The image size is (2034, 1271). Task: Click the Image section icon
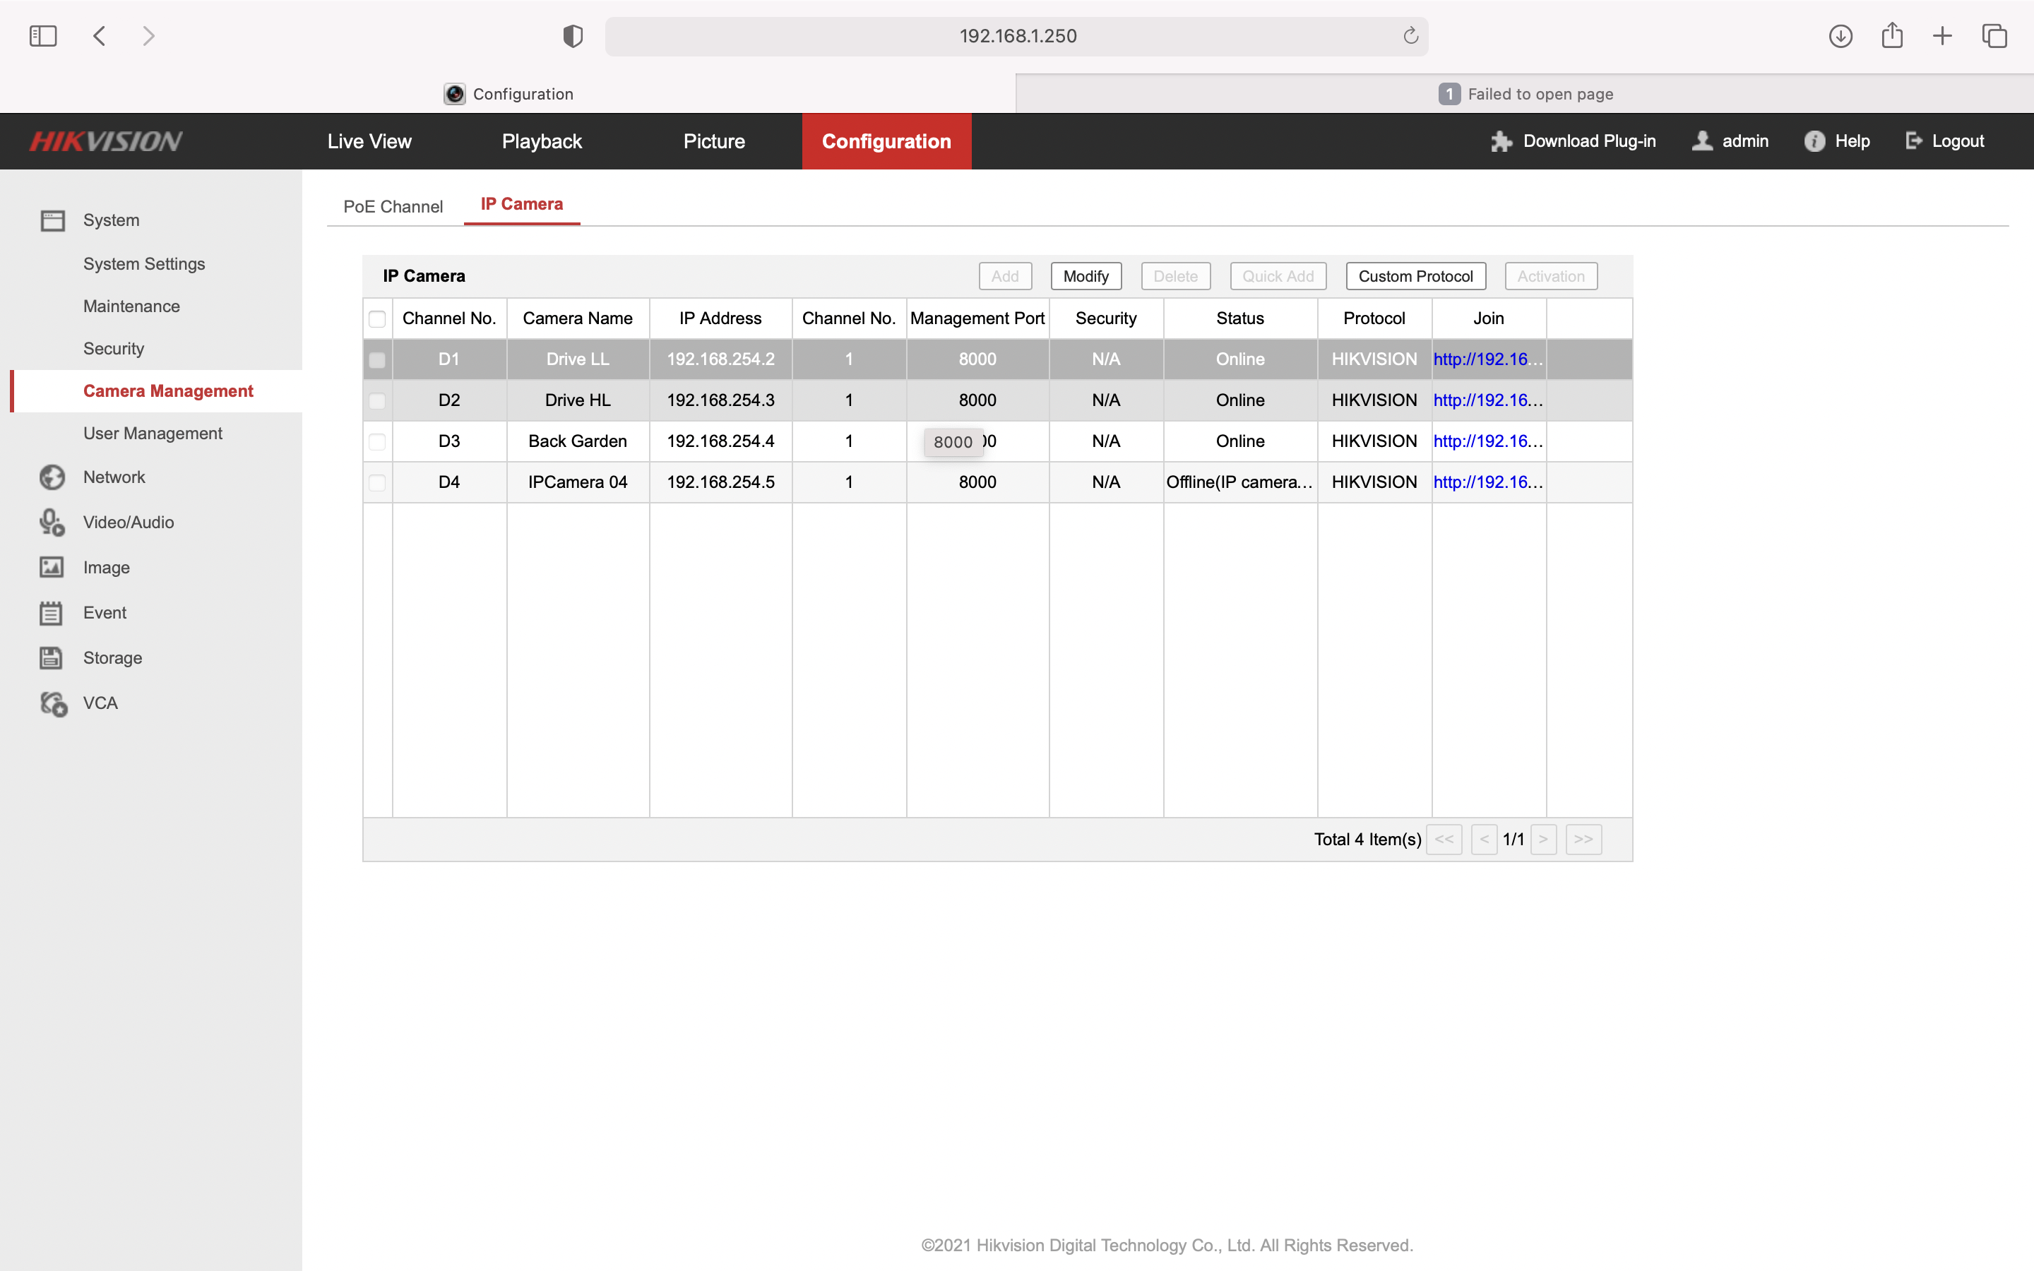pos(53,567)
